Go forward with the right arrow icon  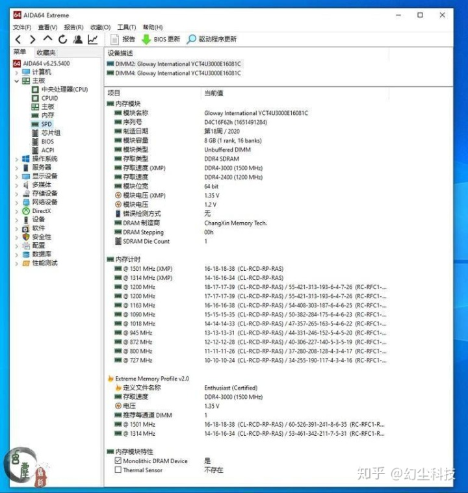click(x=32, y=40)
